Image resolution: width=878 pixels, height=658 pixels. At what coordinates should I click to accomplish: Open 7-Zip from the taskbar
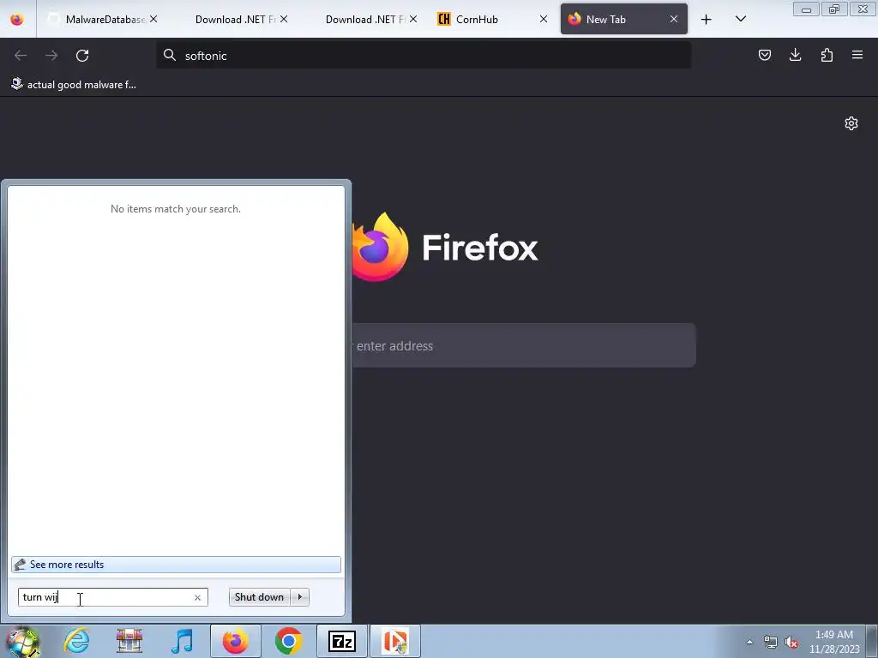click(341, 641)
